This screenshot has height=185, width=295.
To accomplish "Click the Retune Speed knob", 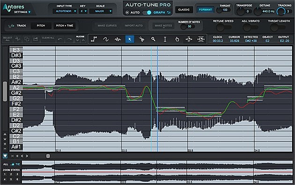I will click(x=220, y=28).
